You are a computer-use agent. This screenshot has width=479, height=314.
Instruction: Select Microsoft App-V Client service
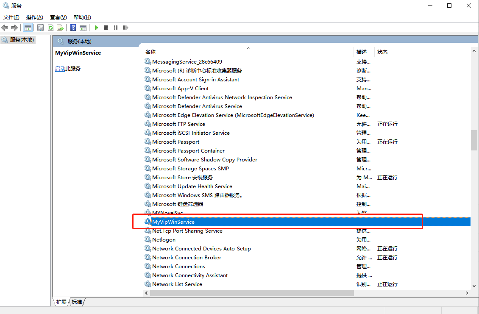click(307, 88)
